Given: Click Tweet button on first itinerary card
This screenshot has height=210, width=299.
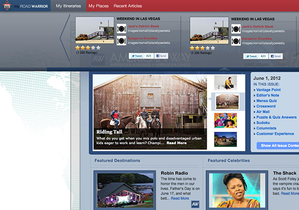Looking at the screenshot, I should (137, 56).
